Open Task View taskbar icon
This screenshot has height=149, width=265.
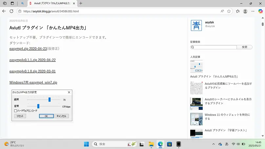point(142,144)
